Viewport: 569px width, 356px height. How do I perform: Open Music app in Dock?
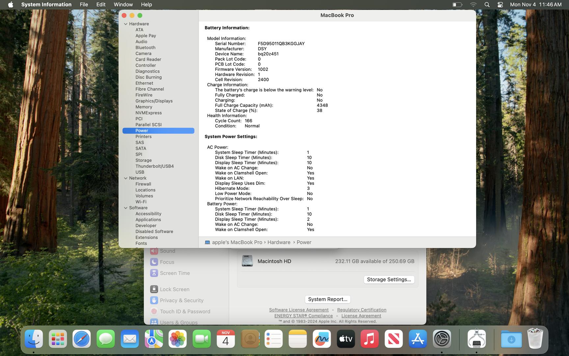tap(369, 339)
